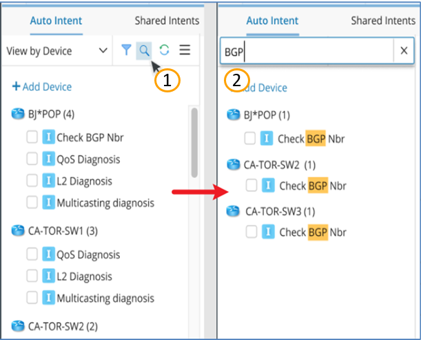421x340 pixels.
Task: Open the filter funnel icon
Action: 126,50
